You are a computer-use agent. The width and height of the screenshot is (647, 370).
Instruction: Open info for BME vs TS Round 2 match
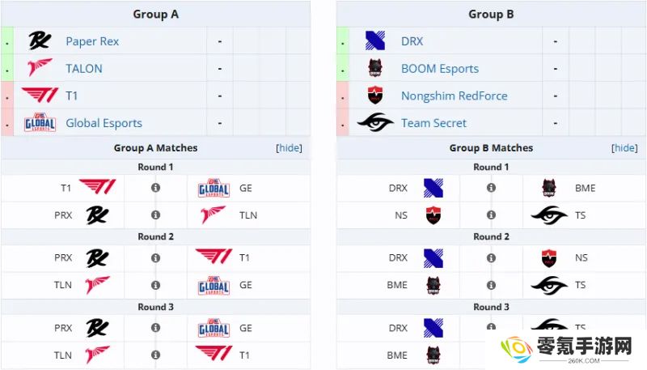pos(491,285)
